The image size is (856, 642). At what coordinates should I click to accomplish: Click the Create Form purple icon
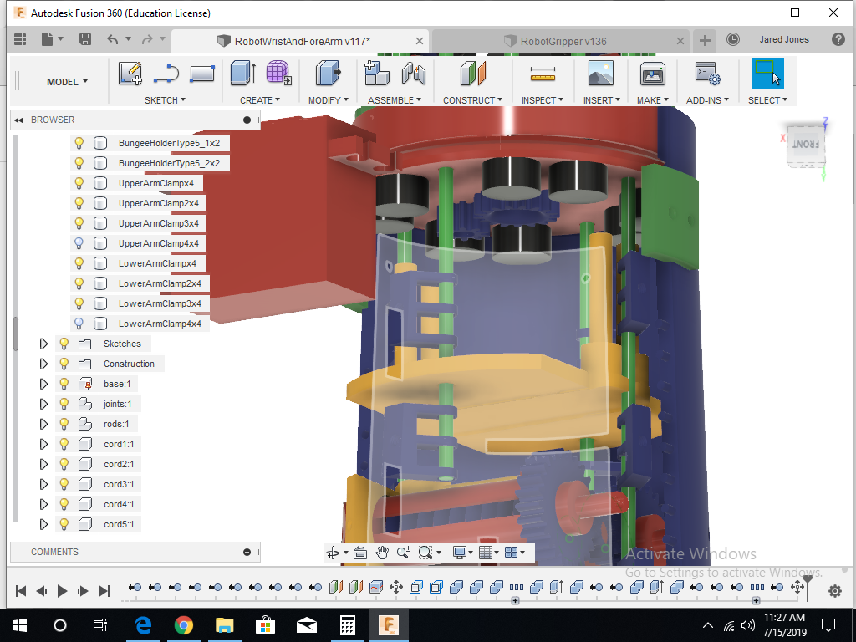[x=278, y=74]
